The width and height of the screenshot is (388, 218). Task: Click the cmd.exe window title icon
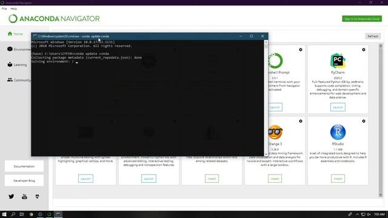click(x=35, y=36)
